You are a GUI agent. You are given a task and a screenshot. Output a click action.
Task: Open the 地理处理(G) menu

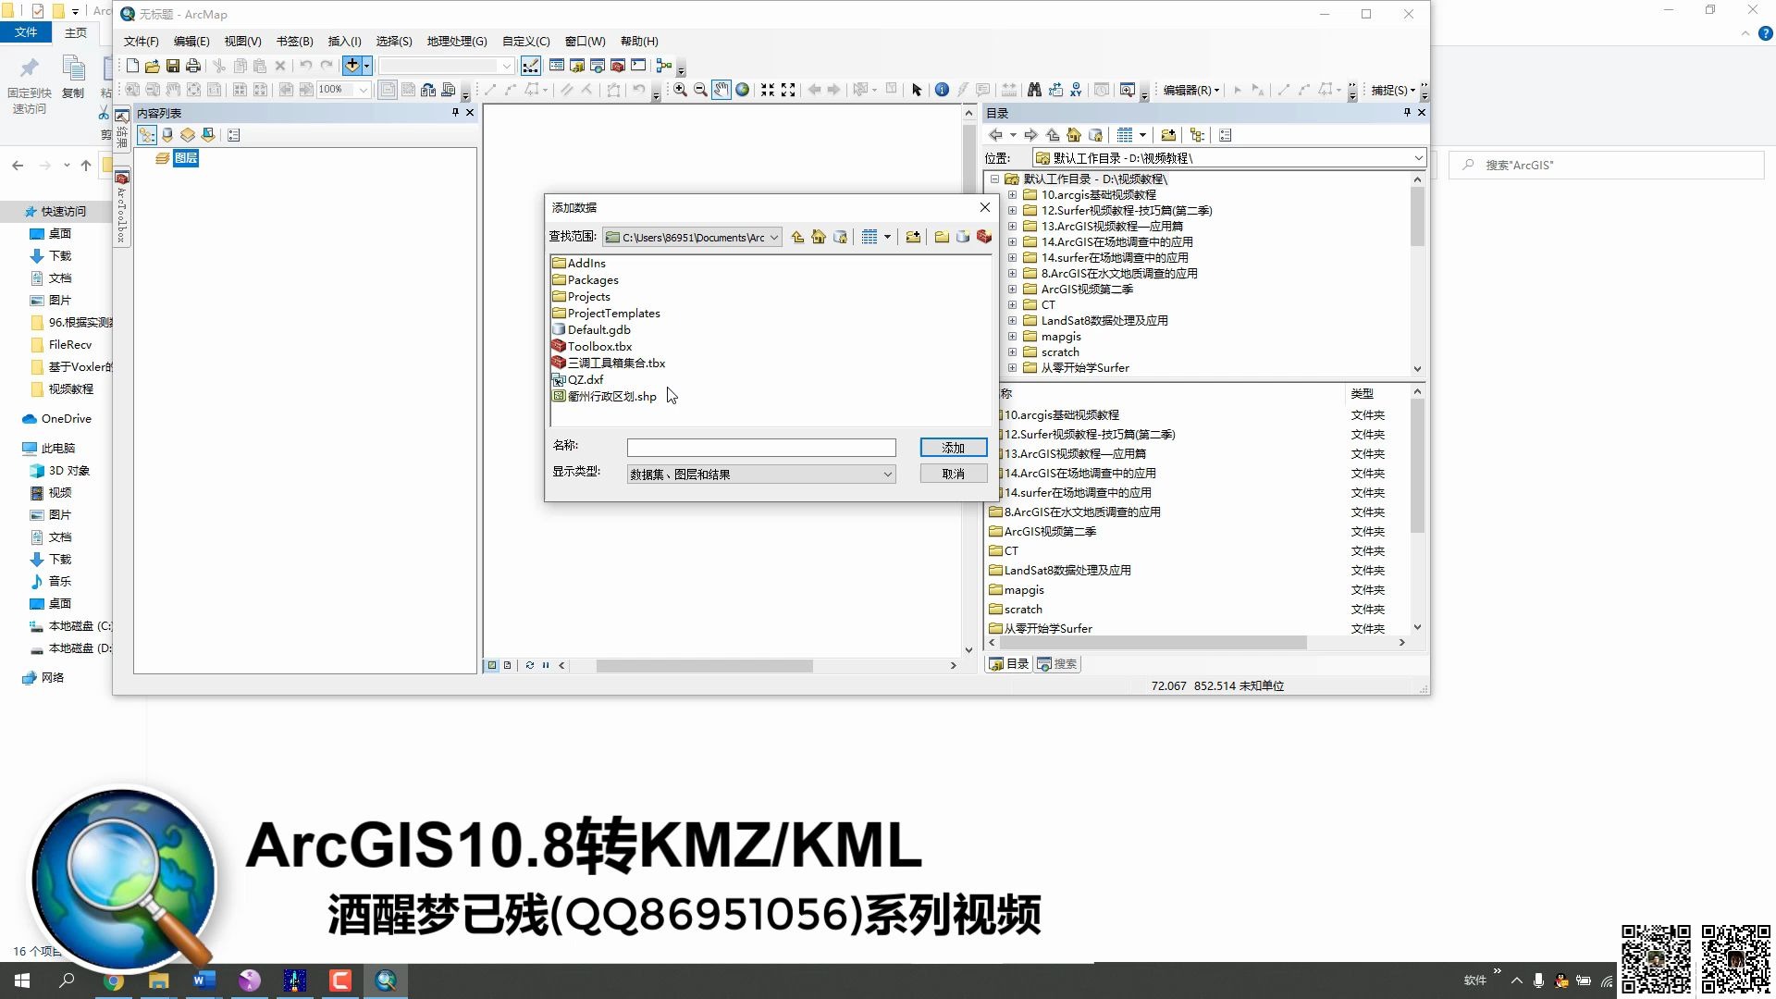[x=457, y=41]
